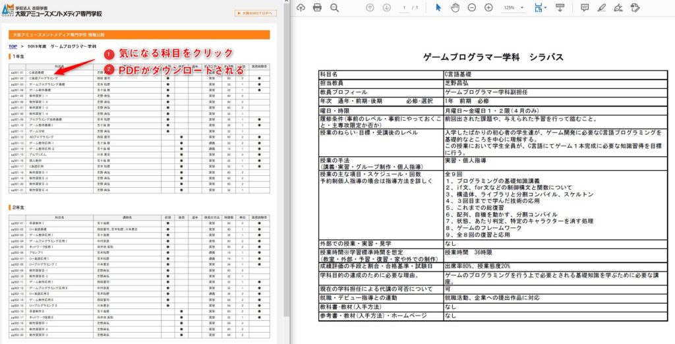Go to previous page arrow in PDF toolbar
Image resolution: width=675 pixels, height=344 pixels.
click(370, 7)
